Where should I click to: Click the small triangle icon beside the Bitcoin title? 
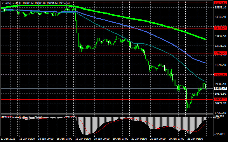(x=2, y=3)
